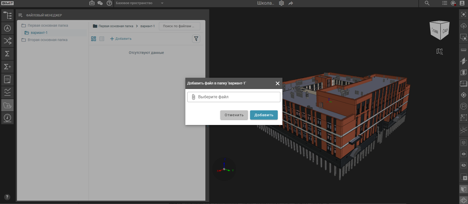Click the search magnifier in top bar
Image resolution: width=468 pixels, height=204 pixels.
[x=427, y=3]
